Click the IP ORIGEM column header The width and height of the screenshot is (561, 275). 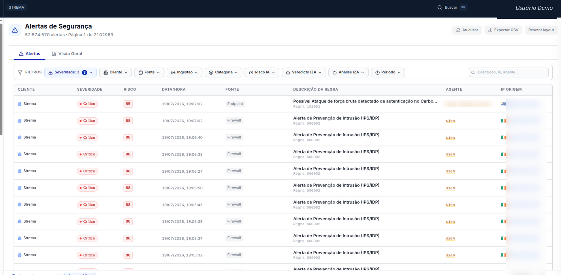click(511, 90)
